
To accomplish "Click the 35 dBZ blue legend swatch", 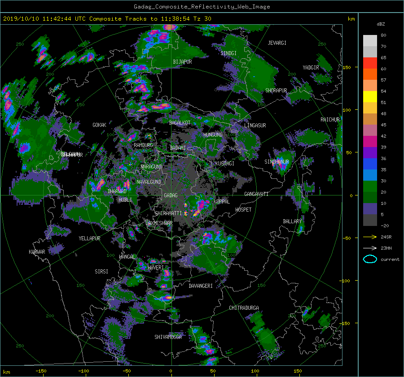I will [x=370, y=164].
